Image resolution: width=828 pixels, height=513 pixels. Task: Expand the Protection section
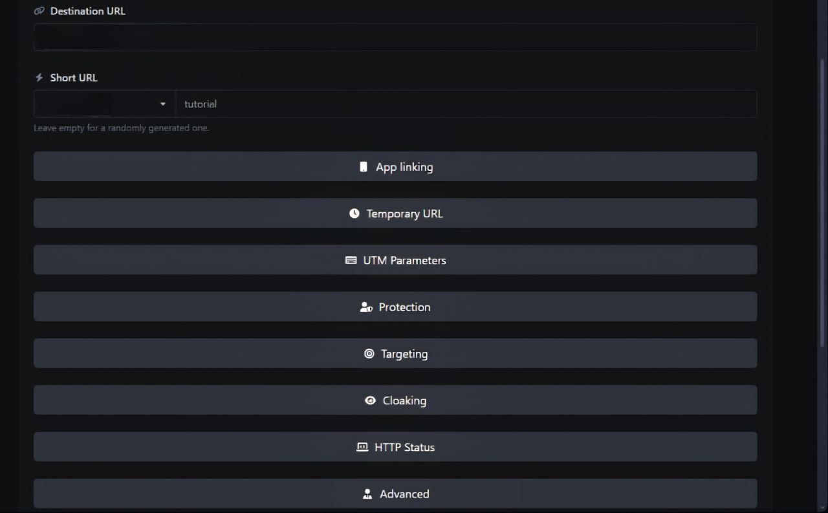pyautogui.click(x=395, y=306)
